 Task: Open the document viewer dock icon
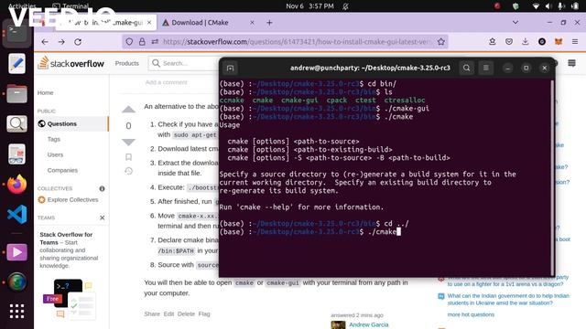tap(16, 154)
